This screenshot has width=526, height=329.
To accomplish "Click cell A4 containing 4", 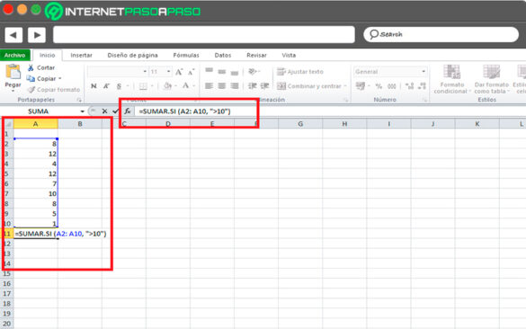I will [x=35, y=164].
